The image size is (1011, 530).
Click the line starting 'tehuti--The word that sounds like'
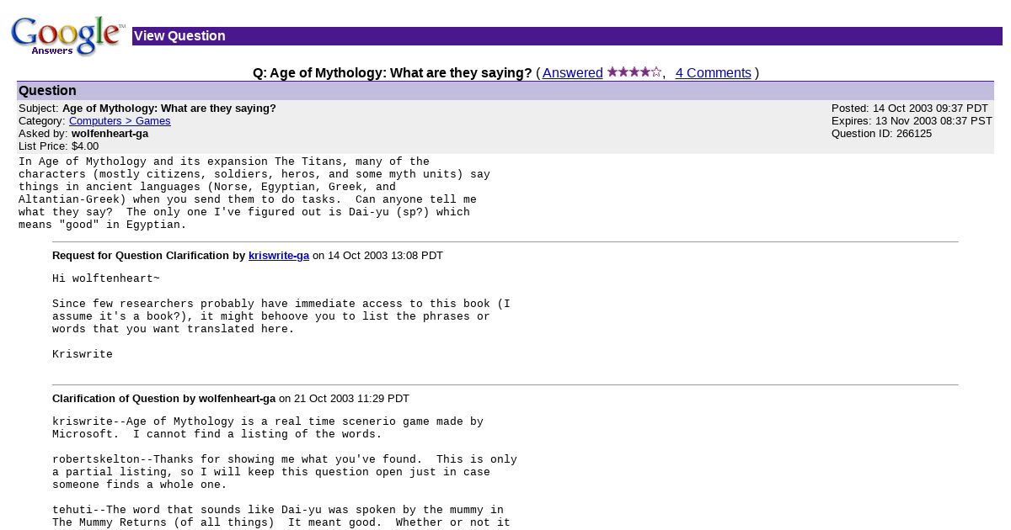278,510
